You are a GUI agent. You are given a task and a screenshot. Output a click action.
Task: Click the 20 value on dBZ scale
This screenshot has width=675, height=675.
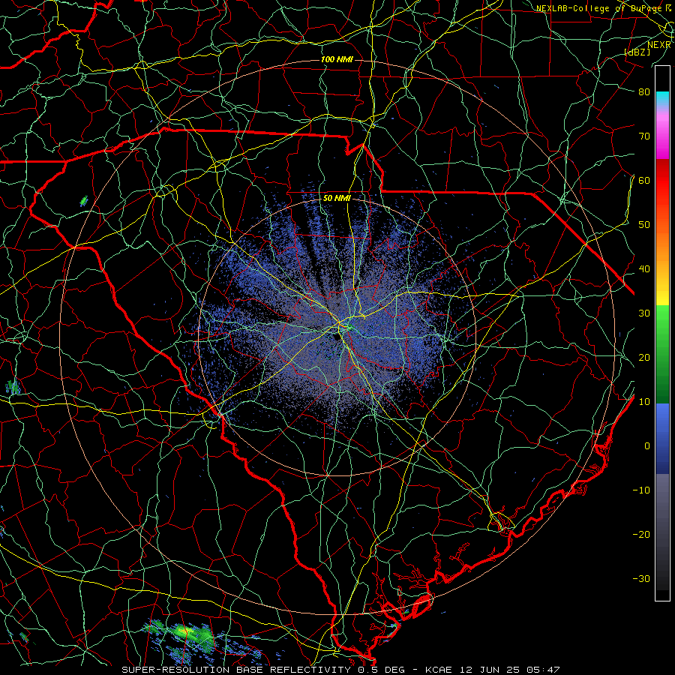coord(644,357)
